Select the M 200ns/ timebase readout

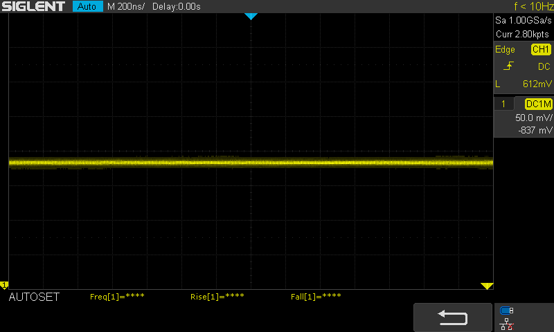click(126, 6)
